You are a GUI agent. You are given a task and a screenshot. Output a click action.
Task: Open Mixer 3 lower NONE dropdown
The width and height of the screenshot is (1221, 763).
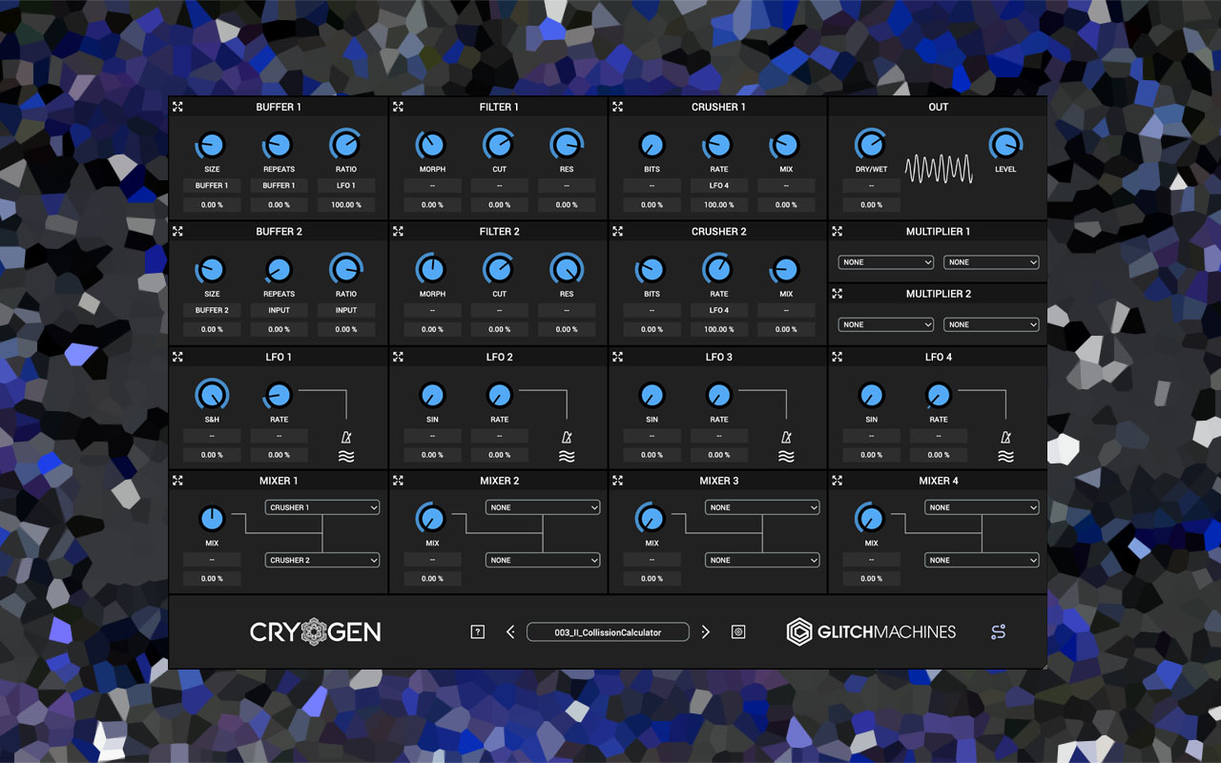(762, 560)
